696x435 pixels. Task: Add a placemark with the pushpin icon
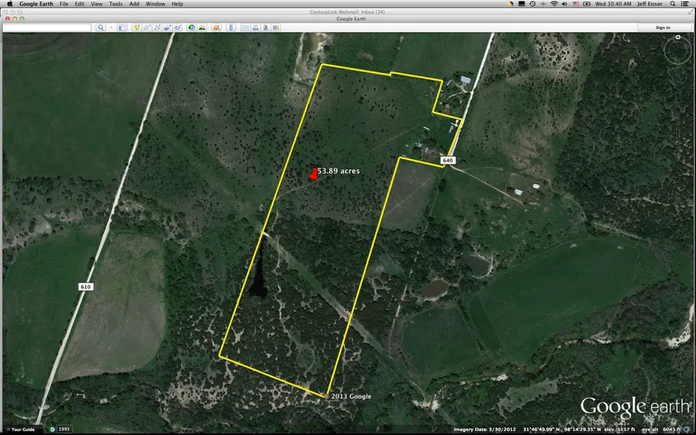tap(136, 28)
